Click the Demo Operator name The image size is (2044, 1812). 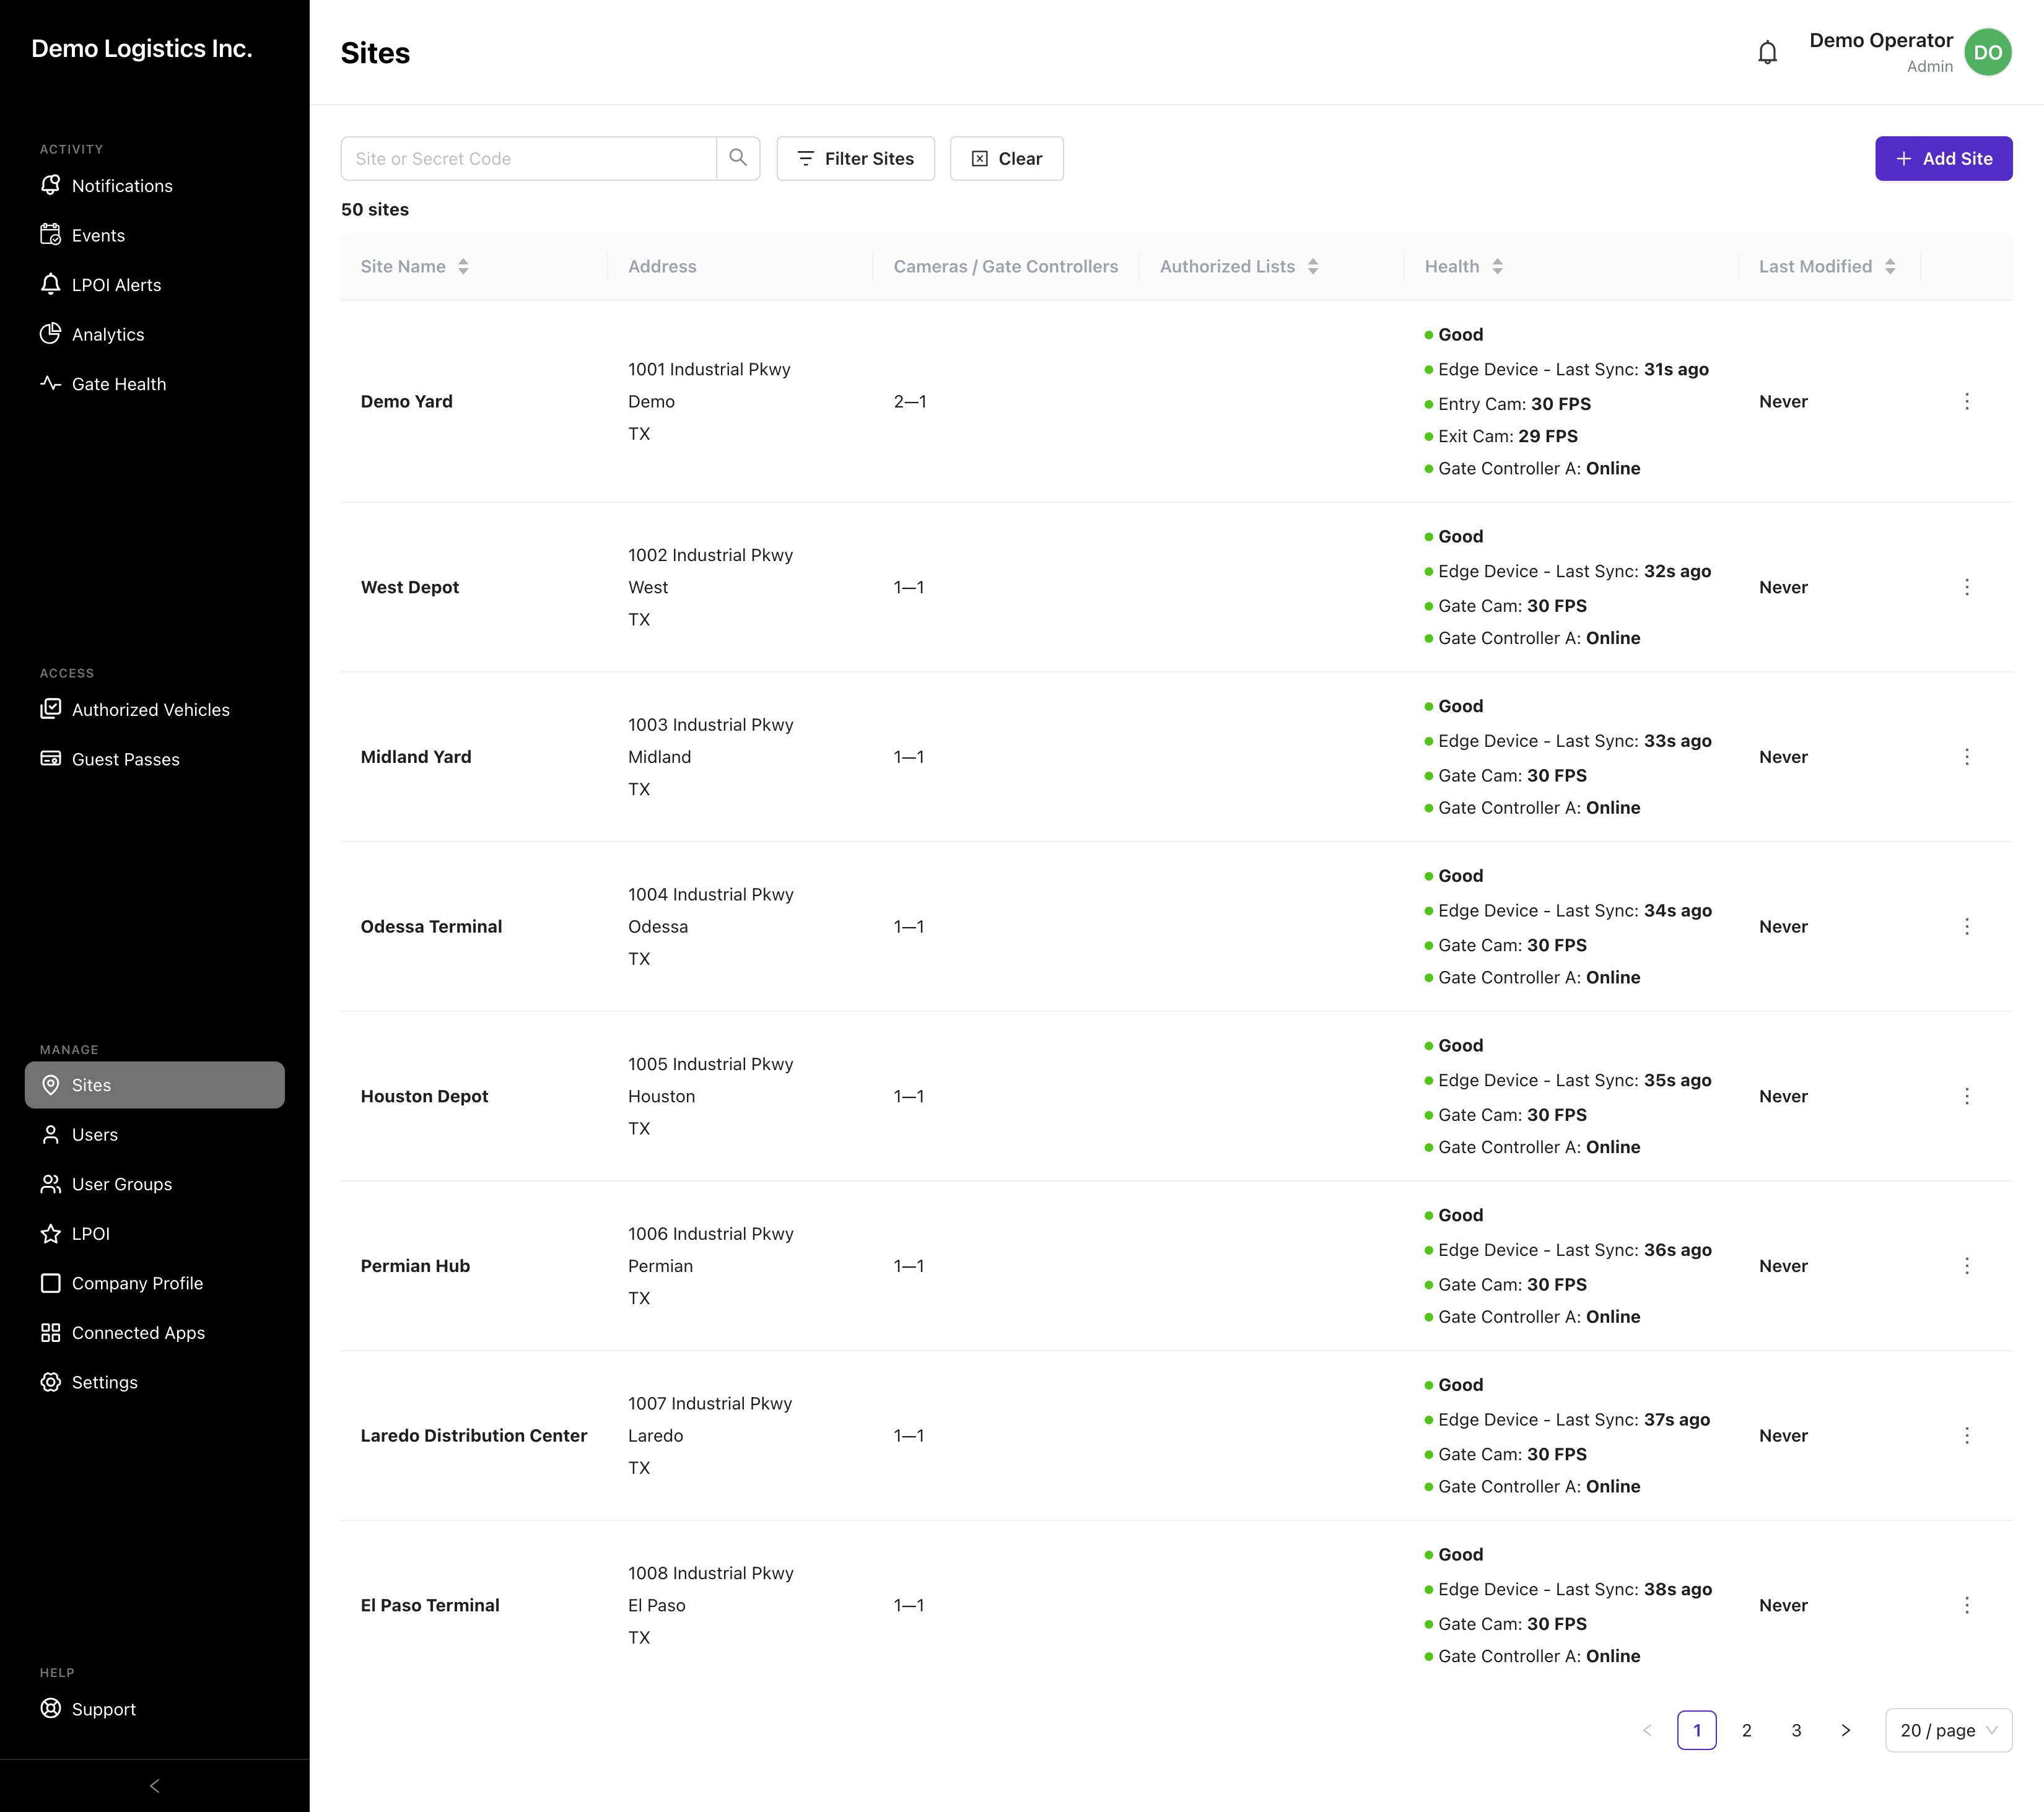(x=1880, y=40)
